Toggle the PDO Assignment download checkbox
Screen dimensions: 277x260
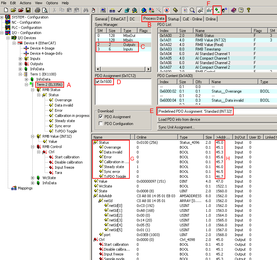tap(101, 117)
